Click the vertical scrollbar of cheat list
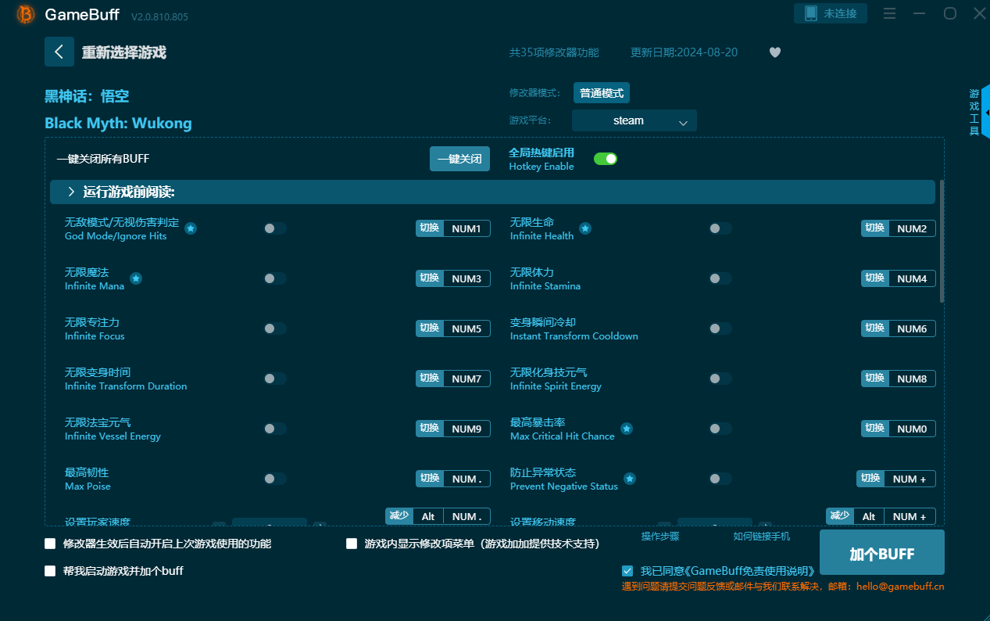 [x=942, y=241]
